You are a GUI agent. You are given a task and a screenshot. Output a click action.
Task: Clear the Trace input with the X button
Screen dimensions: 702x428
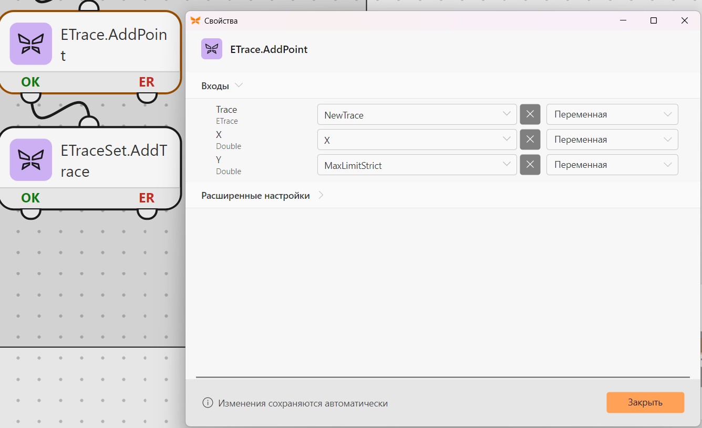(x=530, y=114)
